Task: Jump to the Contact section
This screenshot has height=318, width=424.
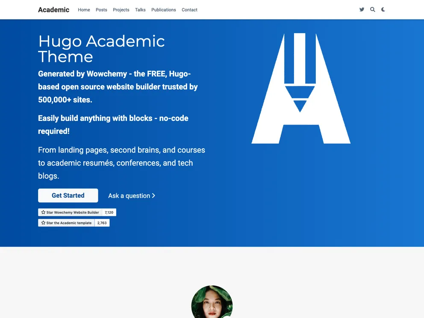Action: (189, 10)
